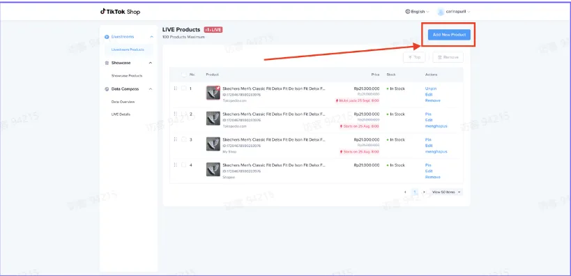Image resolution: width=571 pixels, height=276 pixels.
Task: Unpin product No. 1
Action: [x=431, y=89]
